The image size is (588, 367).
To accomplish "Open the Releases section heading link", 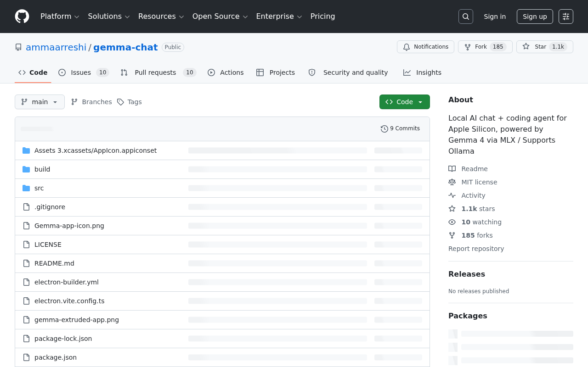I will 467,274.
